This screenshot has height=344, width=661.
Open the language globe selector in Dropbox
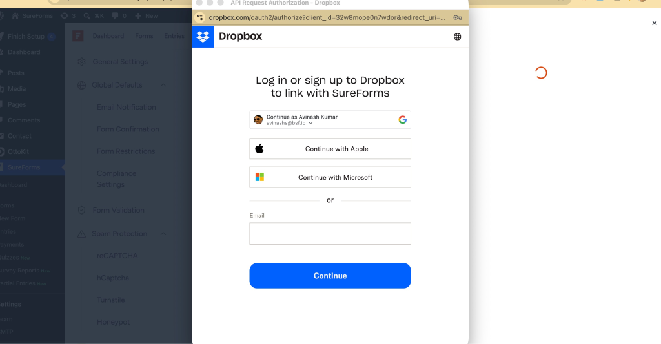457,37
